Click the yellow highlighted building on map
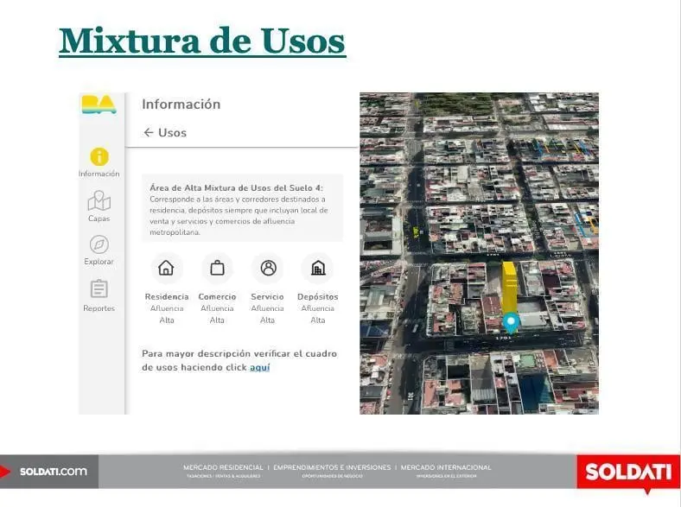 point(509,287)
